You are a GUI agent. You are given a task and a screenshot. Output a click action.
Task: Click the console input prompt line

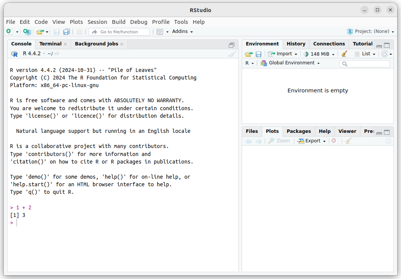(123, 223)
